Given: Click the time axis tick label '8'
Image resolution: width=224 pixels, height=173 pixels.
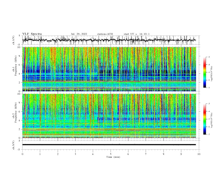Looking at the screenshot, I should coord(163,154).
